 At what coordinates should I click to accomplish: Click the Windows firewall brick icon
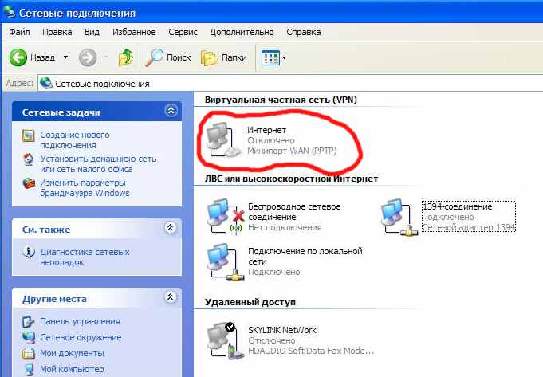pyautogui.click(x=29, y=183)
